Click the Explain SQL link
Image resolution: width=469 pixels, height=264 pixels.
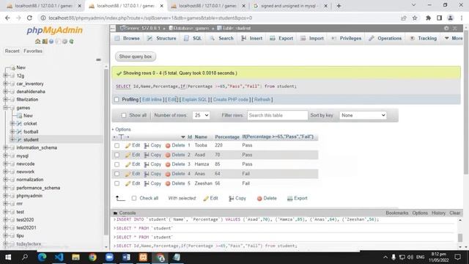(194, 100)
